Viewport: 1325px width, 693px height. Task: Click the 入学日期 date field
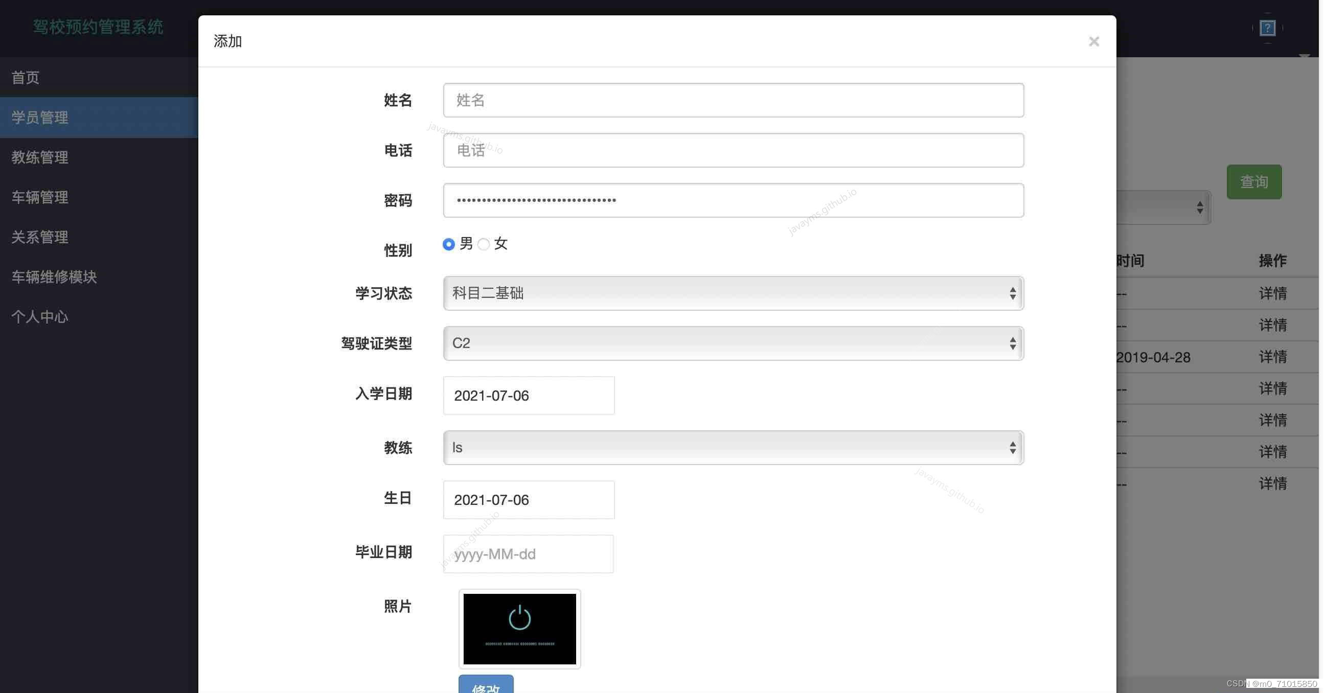tap(528, 396)
